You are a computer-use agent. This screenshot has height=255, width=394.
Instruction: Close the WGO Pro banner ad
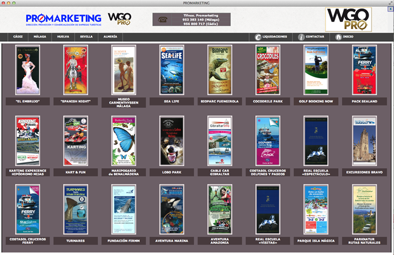[x=390, y=9]
